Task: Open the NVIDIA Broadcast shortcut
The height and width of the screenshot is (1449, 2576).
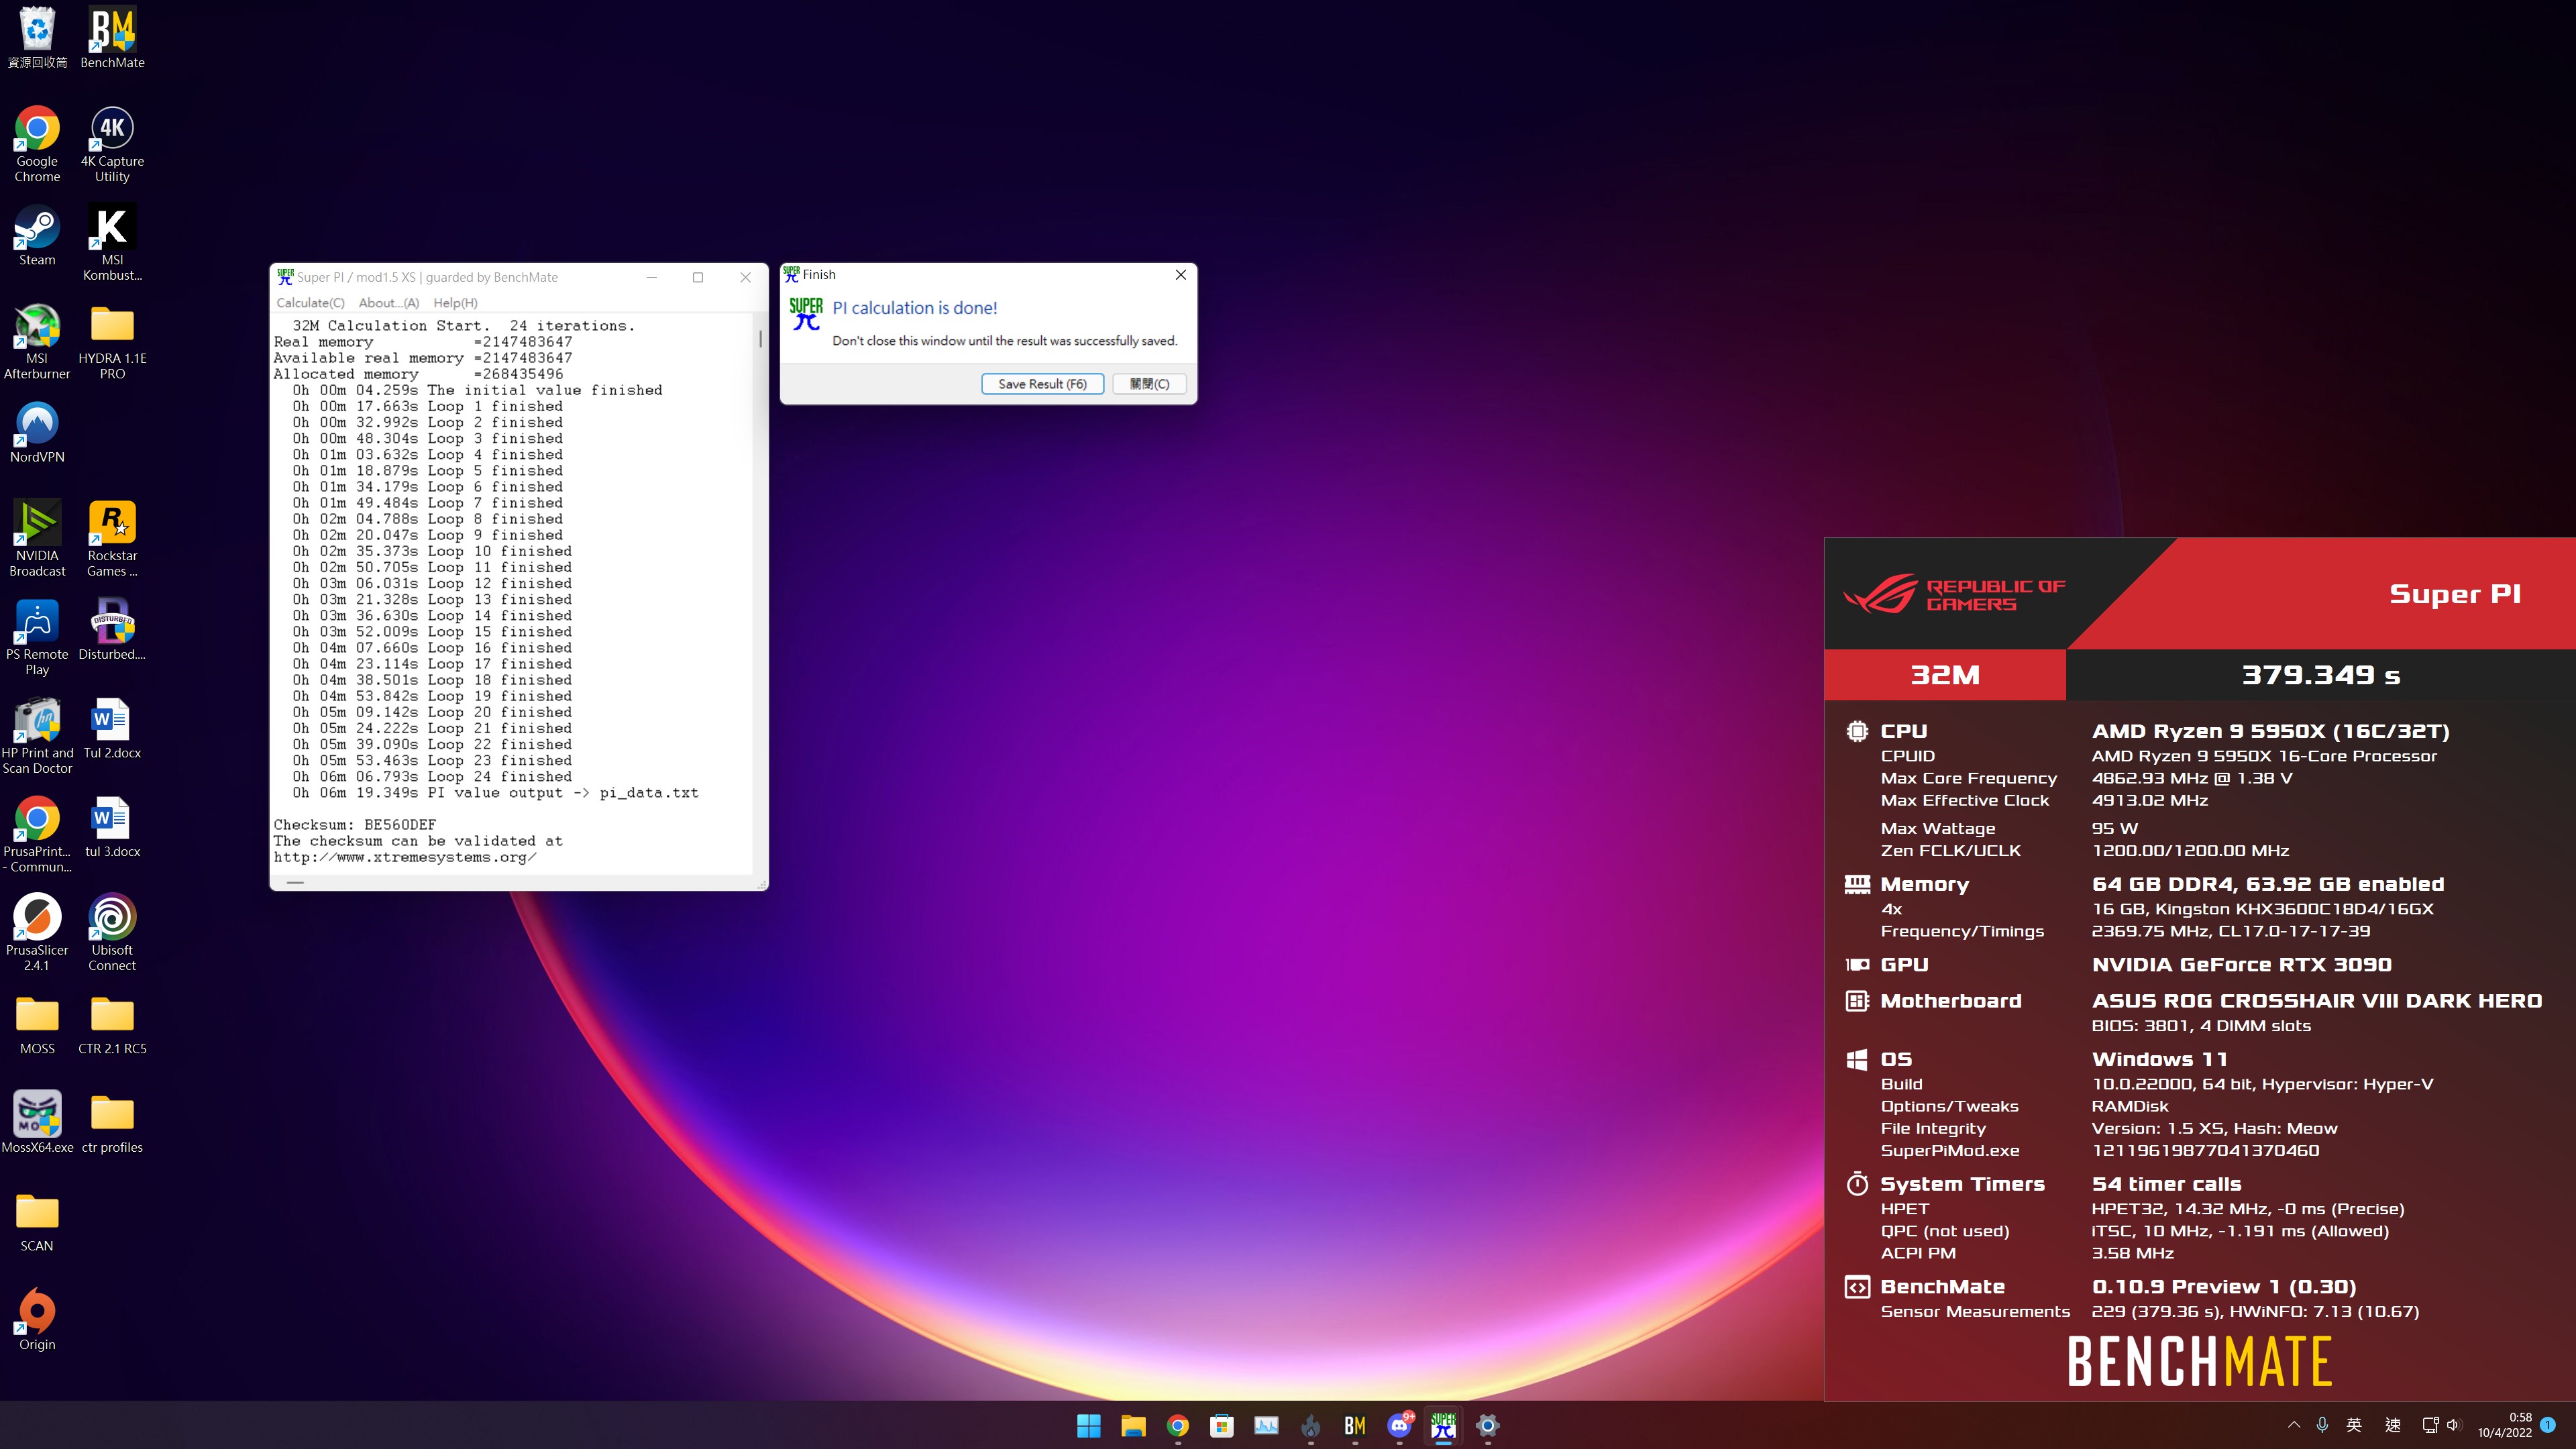Action: tap(37, 539)
